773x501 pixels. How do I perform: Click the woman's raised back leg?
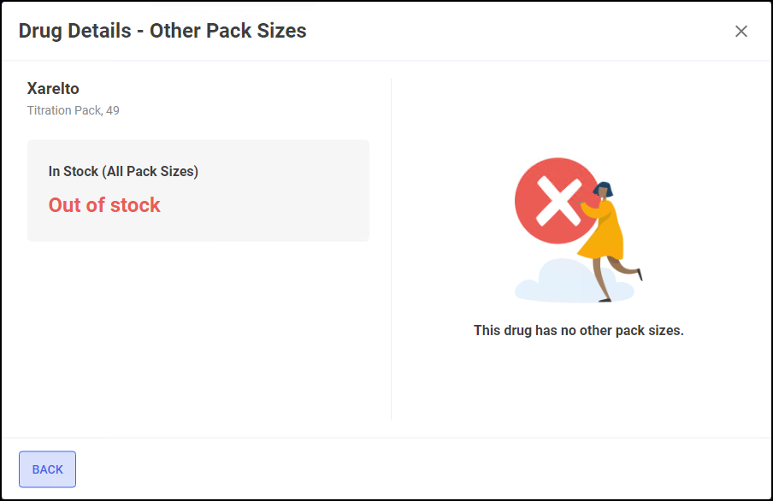pos(626,269)
